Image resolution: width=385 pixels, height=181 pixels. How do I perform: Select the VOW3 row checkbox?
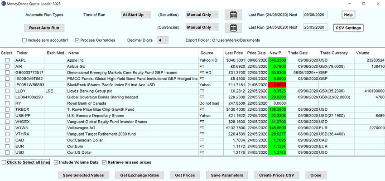point(7,128)
